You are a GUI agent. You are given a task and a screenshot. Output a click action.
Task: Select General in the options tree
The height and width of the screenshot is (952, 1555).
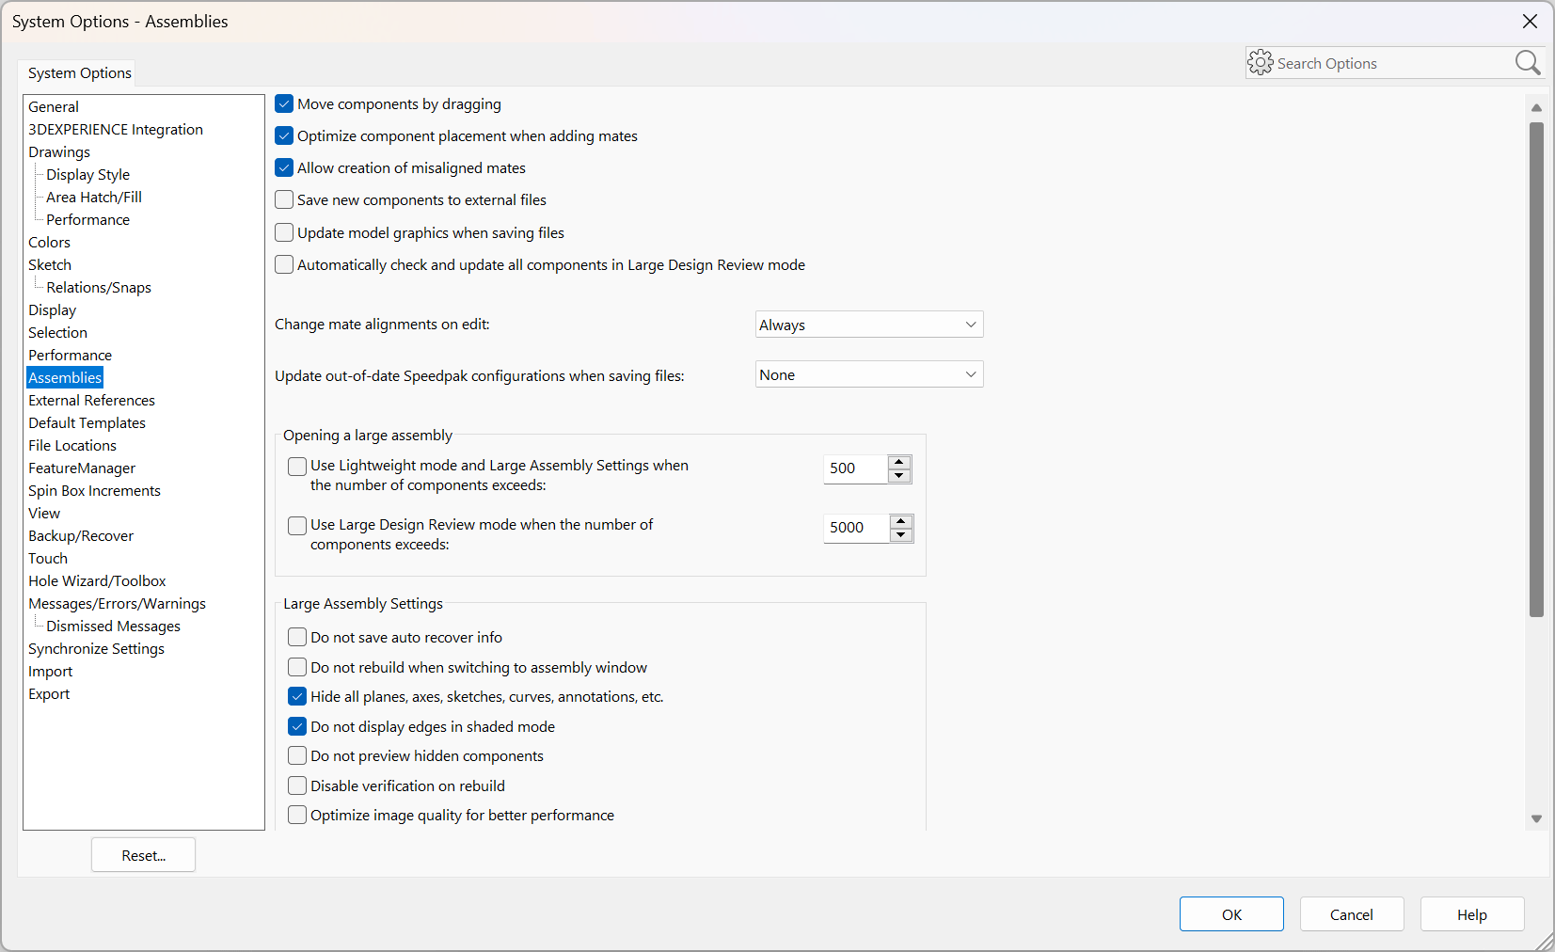(x=54, y=106)
